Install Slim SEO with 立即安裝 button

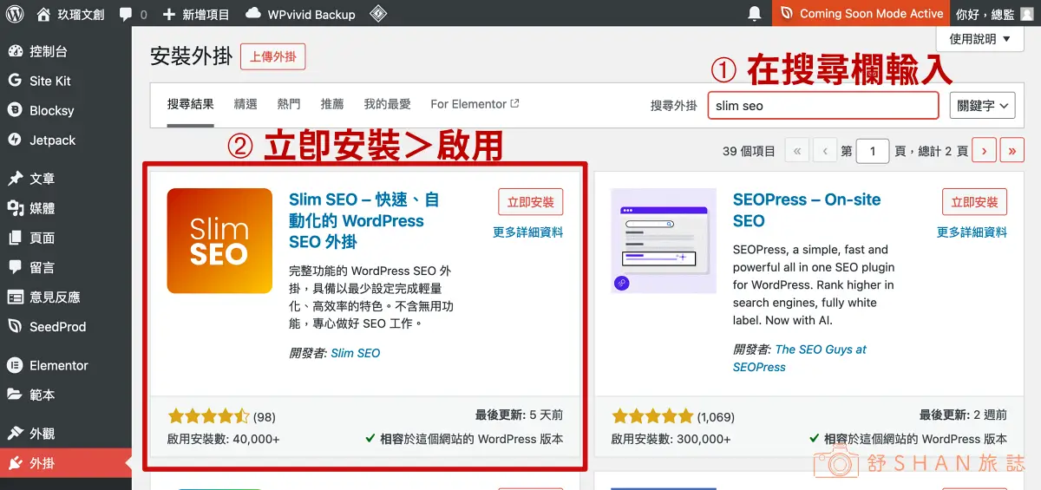[530, 202]
